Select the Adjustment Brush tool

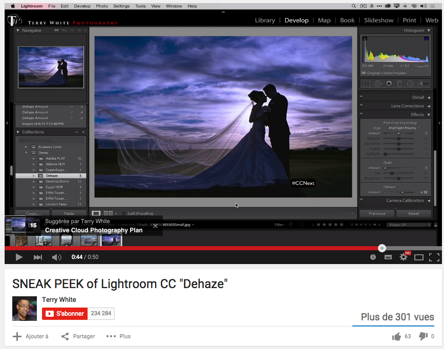424,83
